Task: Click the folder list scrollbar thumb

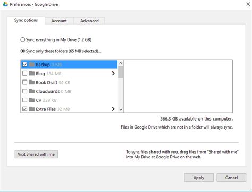Action: tap(121, 72)
